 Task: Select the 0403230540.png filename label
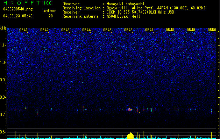click(x=18, y=9)
